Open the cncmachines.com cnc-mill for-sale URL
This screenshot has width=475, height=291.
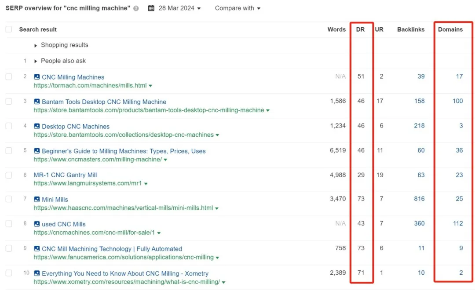(x=94, y=233)
